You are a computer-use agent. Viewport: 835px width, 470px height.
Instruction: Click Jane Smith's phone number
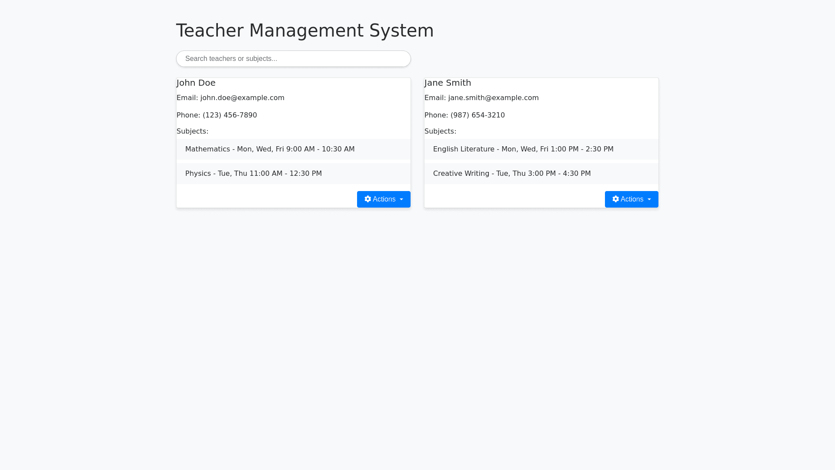click(478, 115)
